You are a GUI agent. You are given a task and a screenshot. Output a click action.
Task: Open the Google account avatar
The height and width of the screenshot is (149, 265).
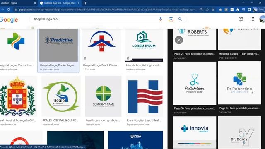263,19
